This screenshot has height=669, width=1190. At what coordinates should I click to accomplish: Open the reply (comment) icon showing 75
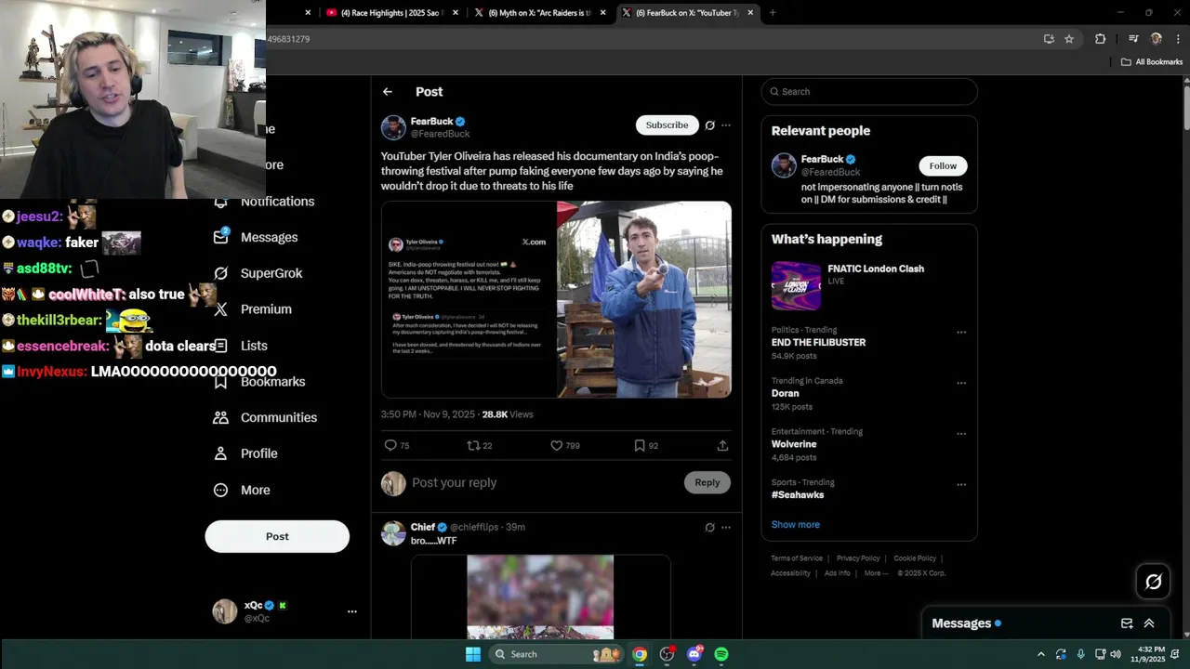(397, 446)
